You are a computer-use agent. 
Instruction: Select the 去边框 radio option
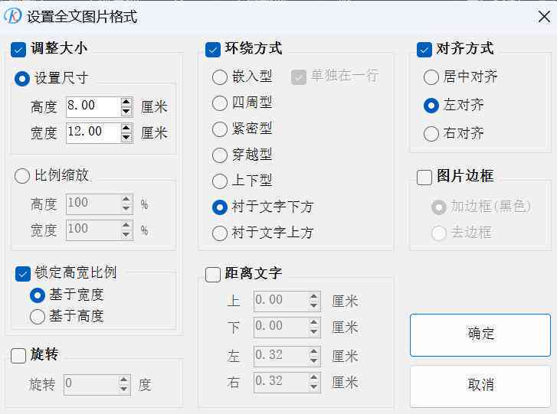pos(439,233)
